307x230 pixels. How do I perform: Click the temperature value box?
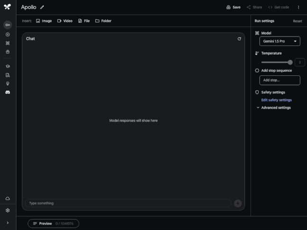299,62
